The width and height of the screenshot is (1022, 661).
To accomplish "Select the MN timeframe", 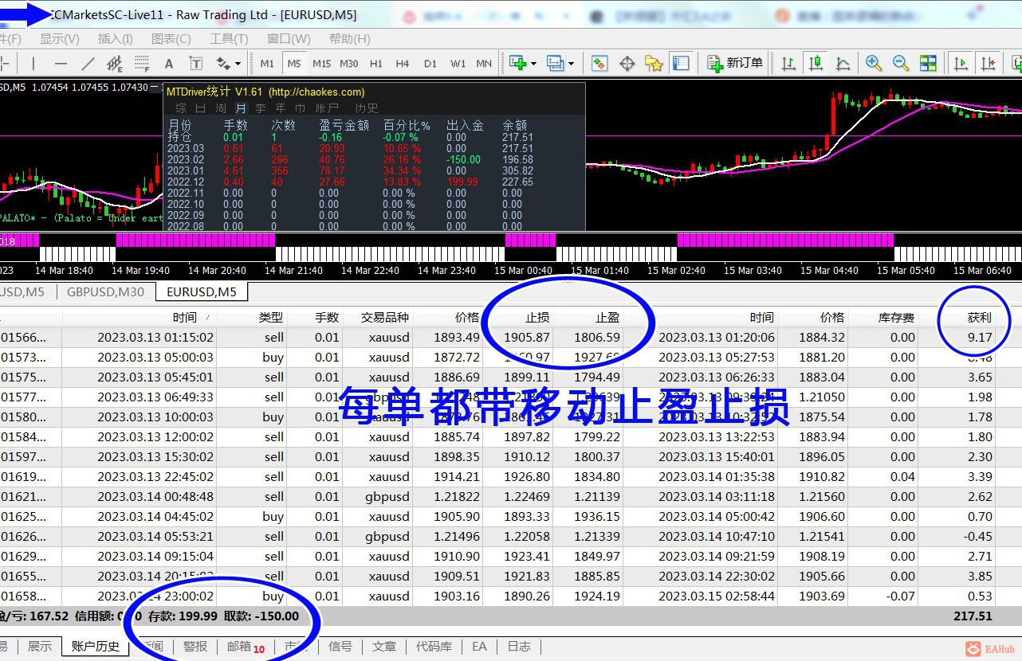I will (484, 64).
